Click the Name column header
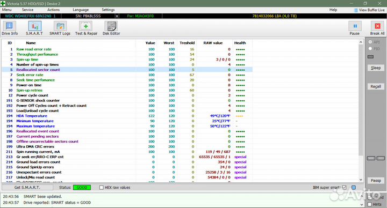This screenshot has width=387, height=208. tap(31, 43)
